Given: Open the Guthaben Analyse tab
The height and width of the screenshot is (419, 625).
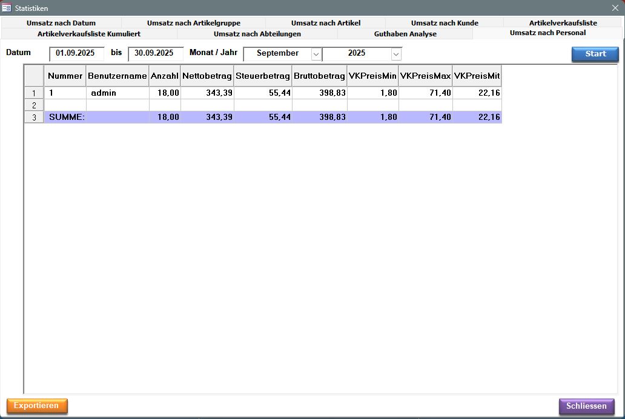Looking at the screenshot, I should 405,34.
